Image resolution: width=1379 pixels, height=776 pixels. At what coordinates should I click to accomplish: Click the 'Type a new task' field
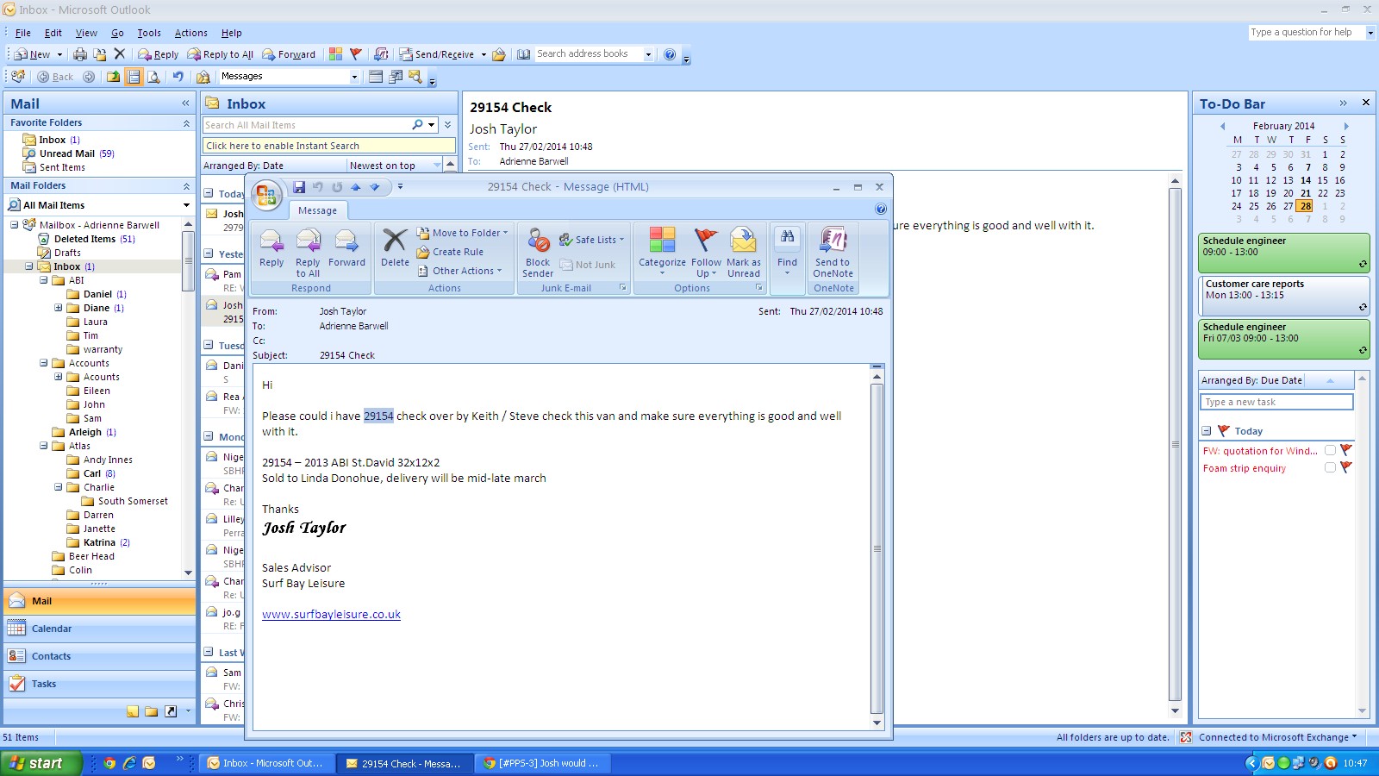1276,402
